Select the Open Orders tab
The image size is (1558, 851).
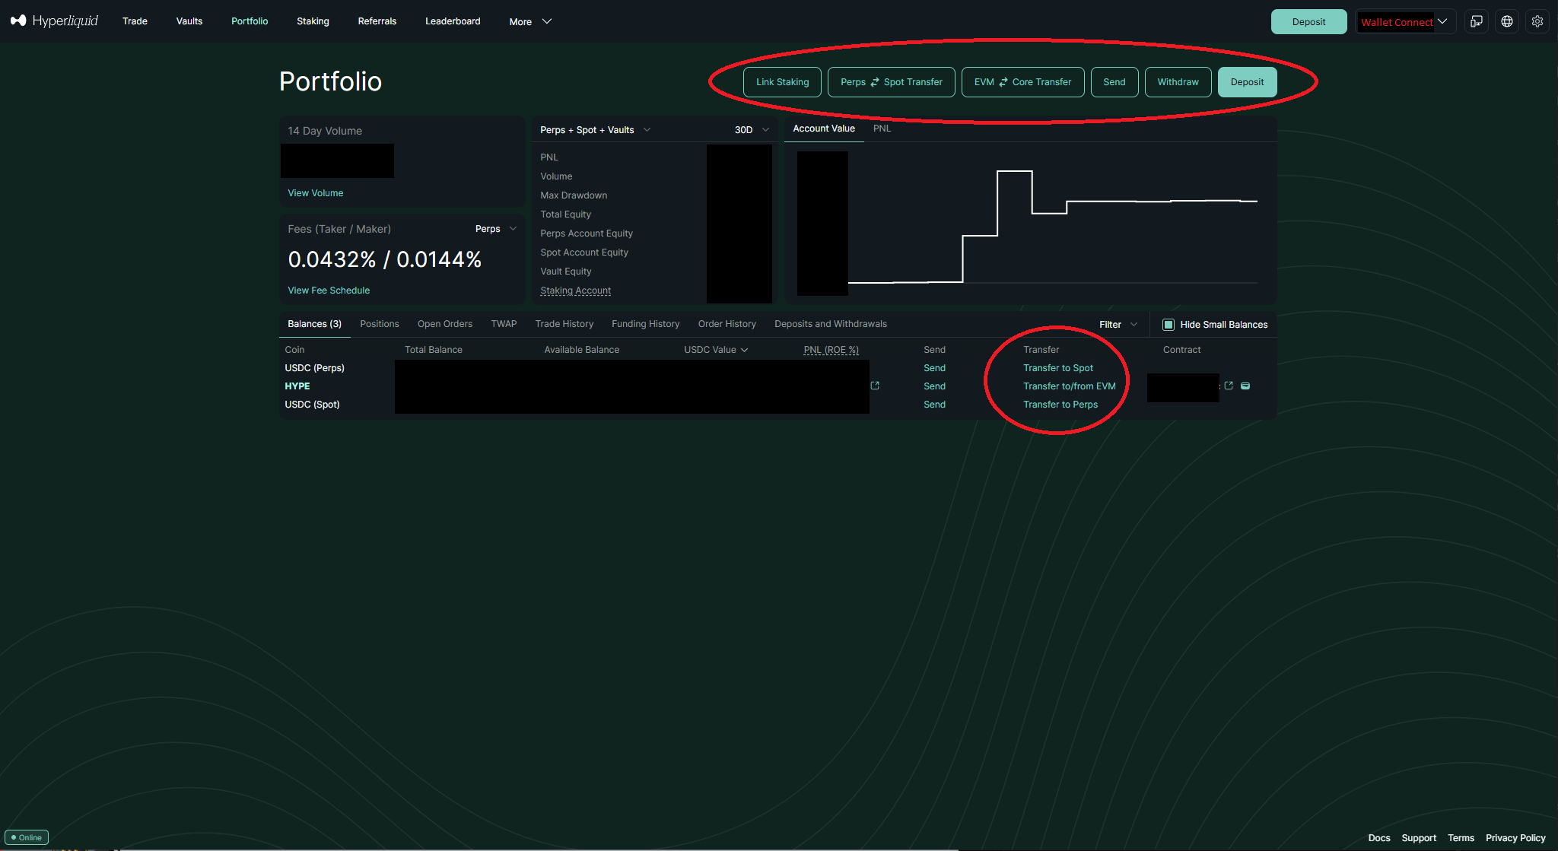(x=445, y=324)
